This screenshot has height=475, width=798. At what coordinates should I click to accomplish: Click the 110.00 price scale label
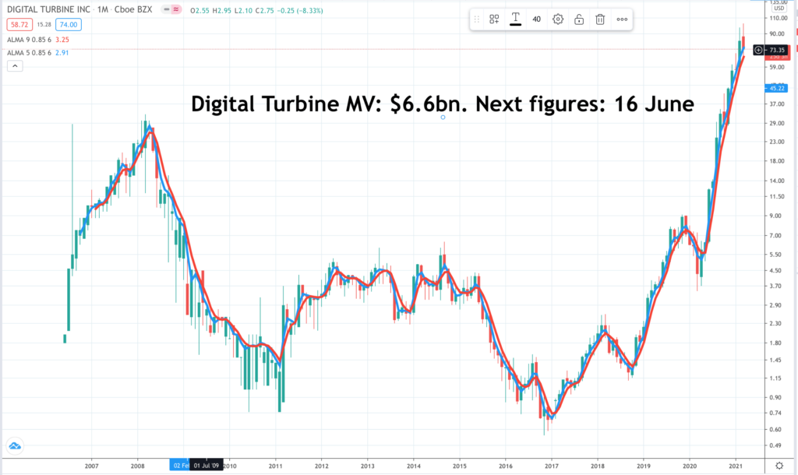point(779,19)
